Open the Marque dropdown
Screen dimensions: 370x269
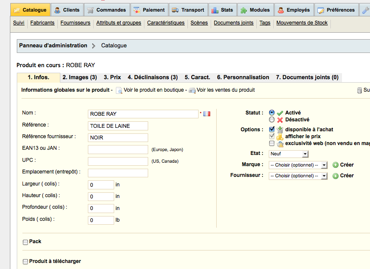(x=298, y=165)
